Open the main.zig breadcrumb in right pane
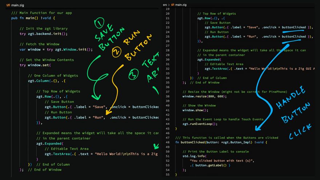320x180 pixels. tap(181, 5)
